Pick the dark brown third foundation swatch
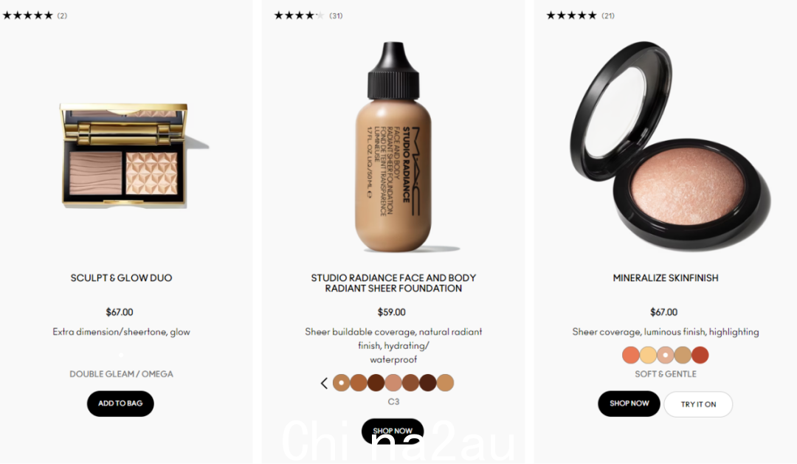 [x=376, y=383]
